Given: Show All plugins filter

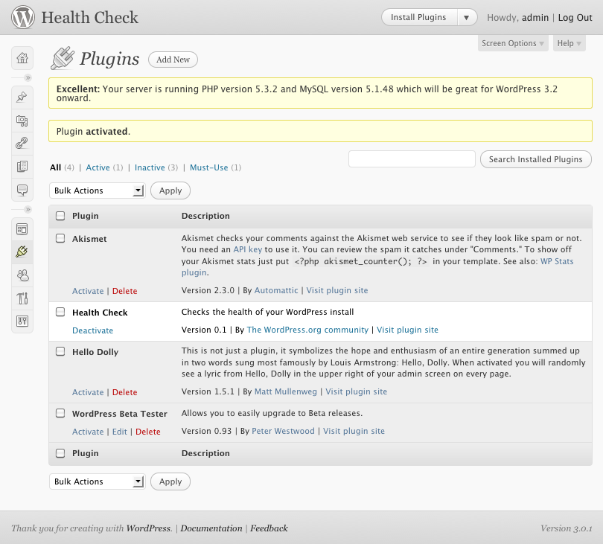Looking at the screenshot, I should click(x=55, y=167).
